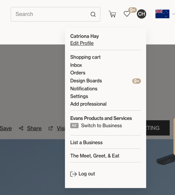Click the share icon beside Share

point(21,128)
